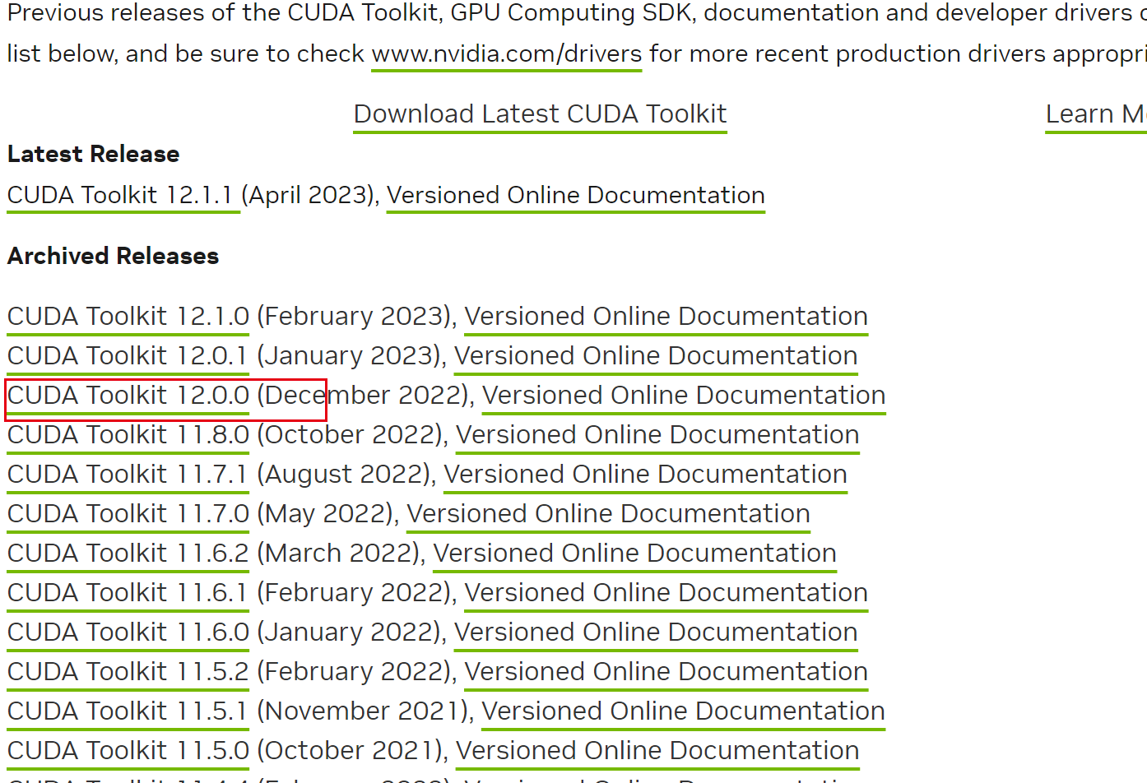
Task: Open the www.nvidia.com/drivers link
Action: click(x=506, y=54)
